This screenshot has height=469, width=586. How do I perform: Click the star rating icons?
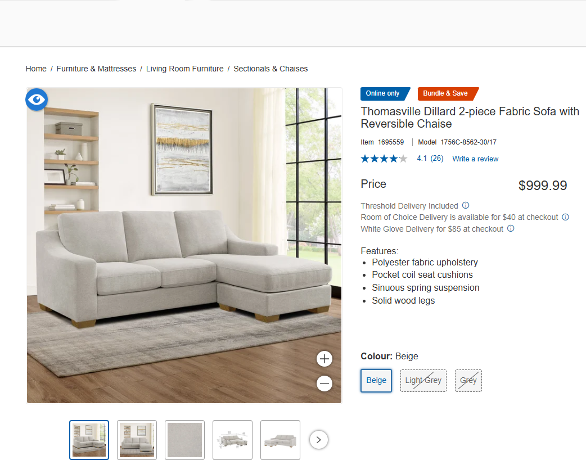pos(384,159)
